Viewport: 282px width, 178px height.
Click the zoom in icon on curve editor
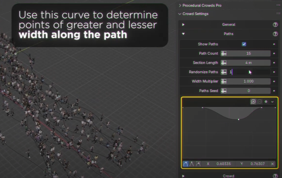point(253,102)
